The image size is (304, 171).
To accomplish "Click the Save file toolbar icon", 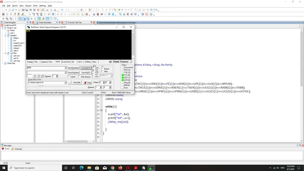I will pyautogui.click(x=23, y=10).
